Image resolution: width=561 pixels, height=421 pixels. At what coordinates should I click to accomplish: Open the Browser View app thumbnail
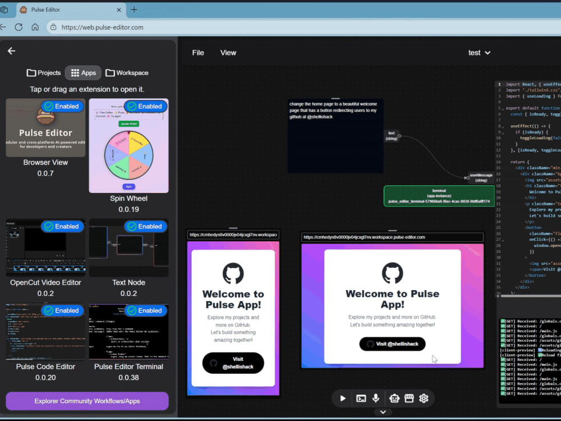[x=45, y=128]
